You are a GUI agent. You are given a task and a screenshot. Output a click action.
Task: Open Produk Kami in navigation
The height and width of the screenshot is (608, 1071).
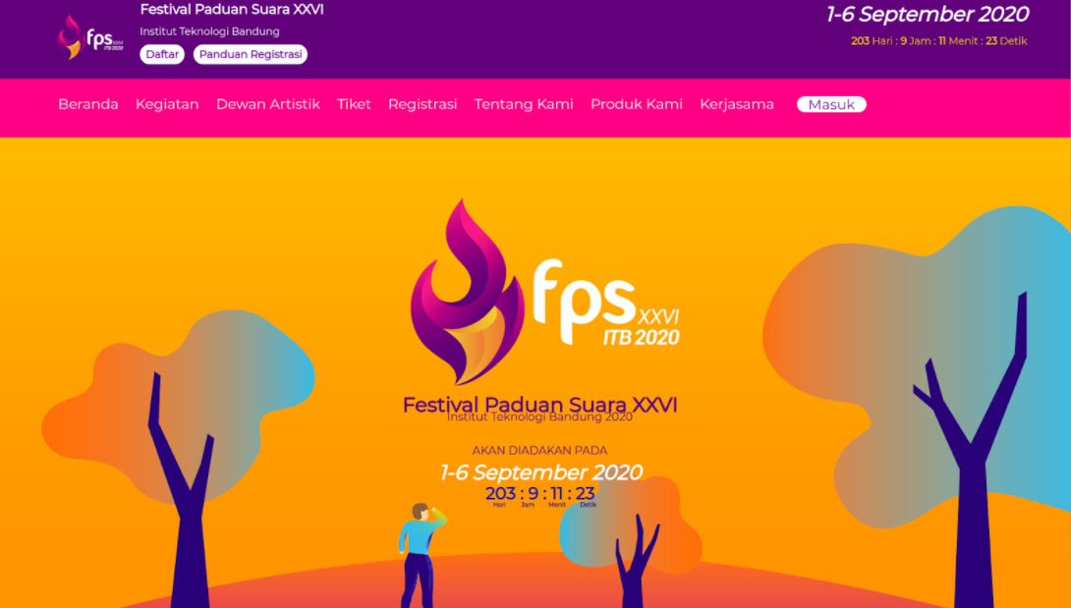[x=637, y=104]
